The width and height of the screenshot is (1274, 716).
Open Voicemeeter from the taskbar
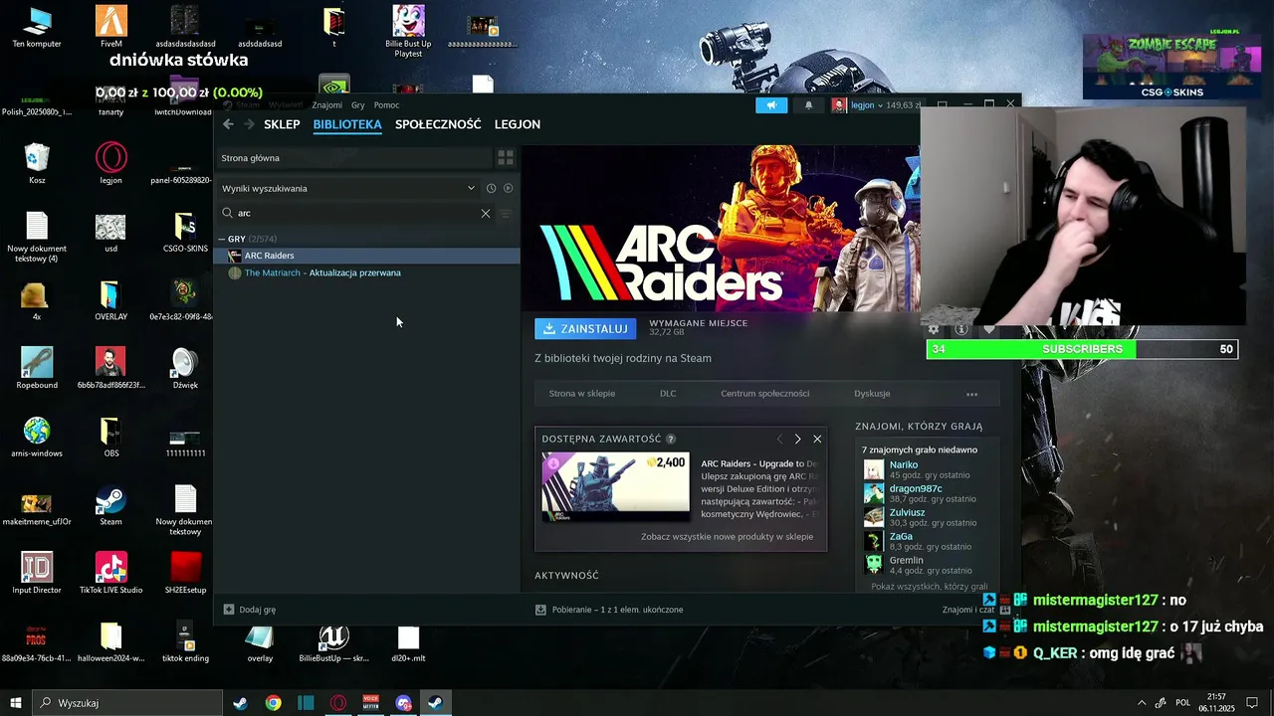pyautogui.click(x=371, y=703)
